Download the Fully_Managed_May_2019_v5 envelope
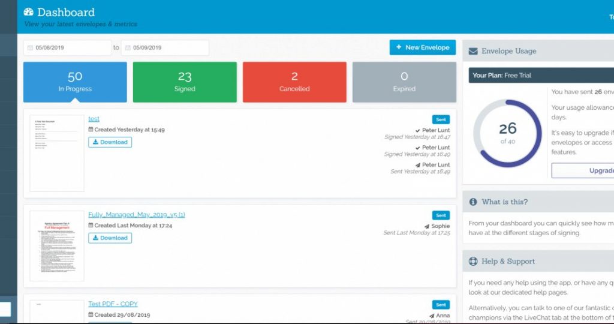614x324 pixels. 110,238
